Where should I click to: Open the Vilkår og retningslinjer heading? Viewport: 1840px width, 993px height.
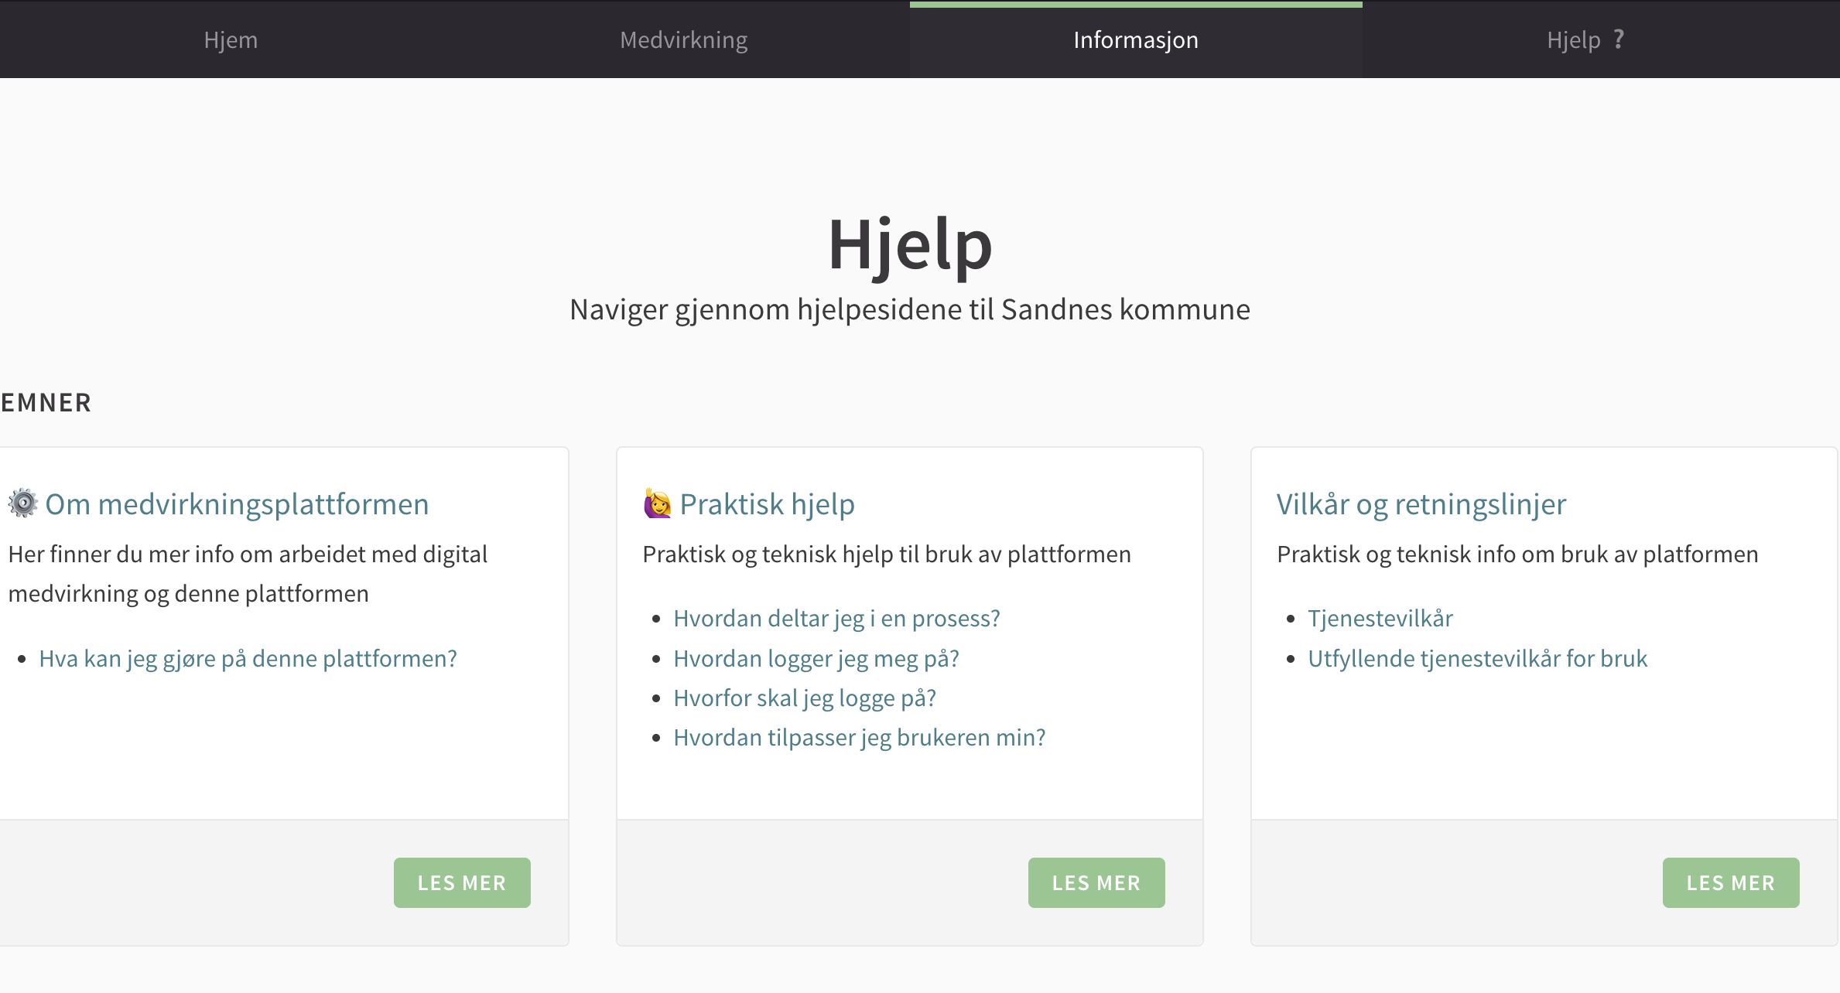(1421, 503)
